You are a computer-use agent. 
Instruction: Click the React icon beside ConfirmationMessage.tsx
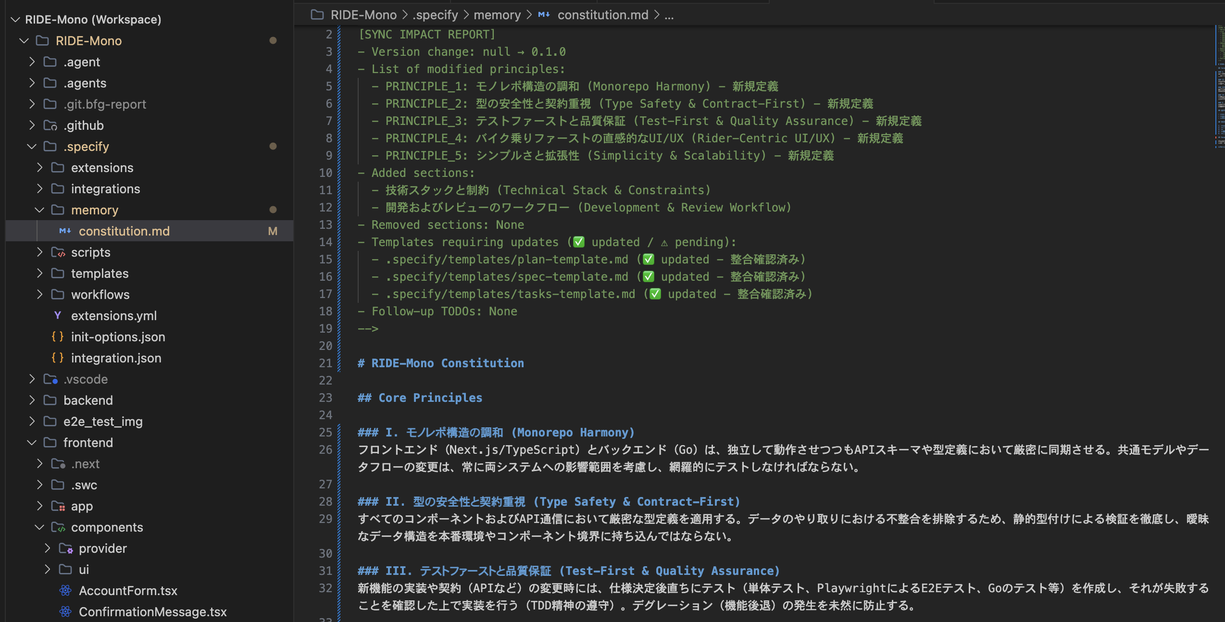[65, 611]
